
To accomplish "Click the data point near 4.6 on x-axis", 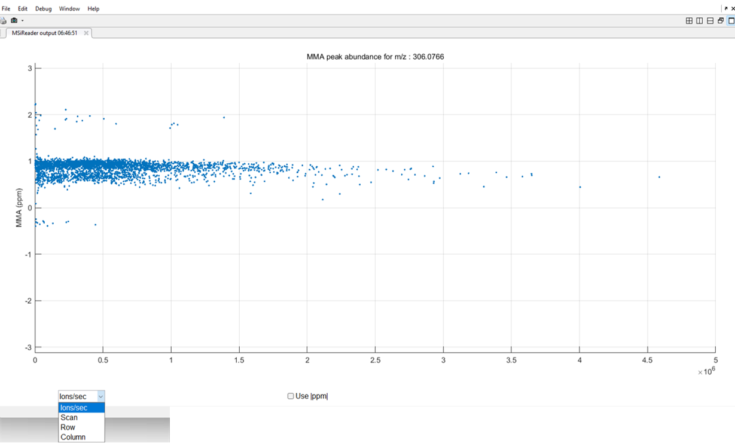I will coord(659,177).
